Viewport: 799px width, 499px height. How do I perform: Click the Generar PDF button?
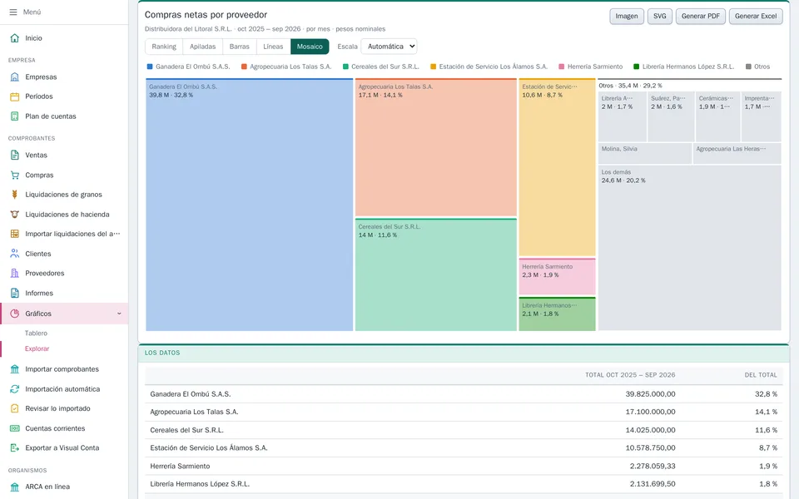click(x=701, y=17)
